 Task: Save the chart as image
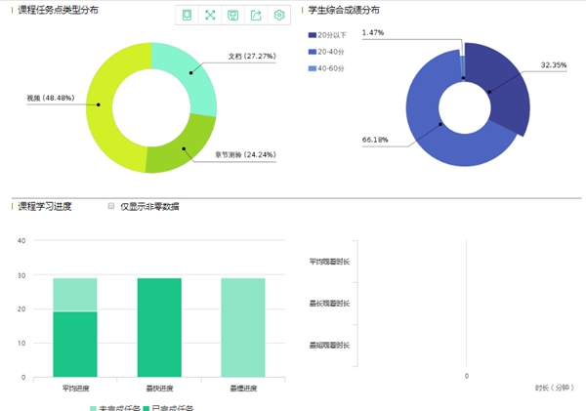click(x=232, y=15)
